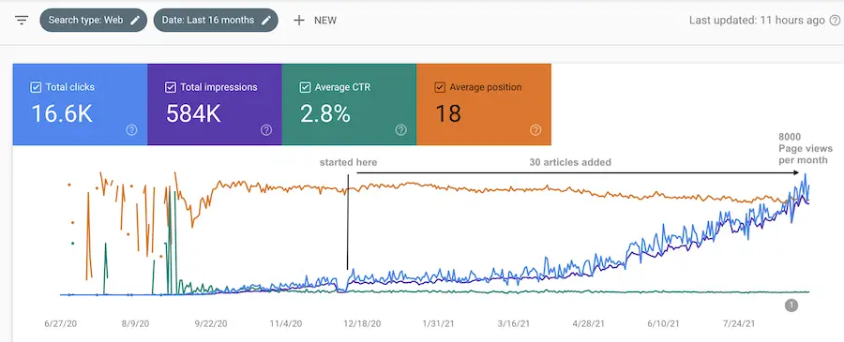Click the 8/9/20 axis date label
The height and width of the screenshot is (342, 844).
(135, 323)
